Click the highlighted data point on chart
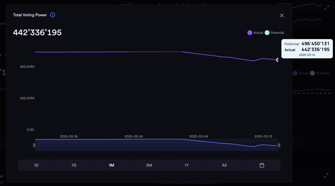 (278, 60)
